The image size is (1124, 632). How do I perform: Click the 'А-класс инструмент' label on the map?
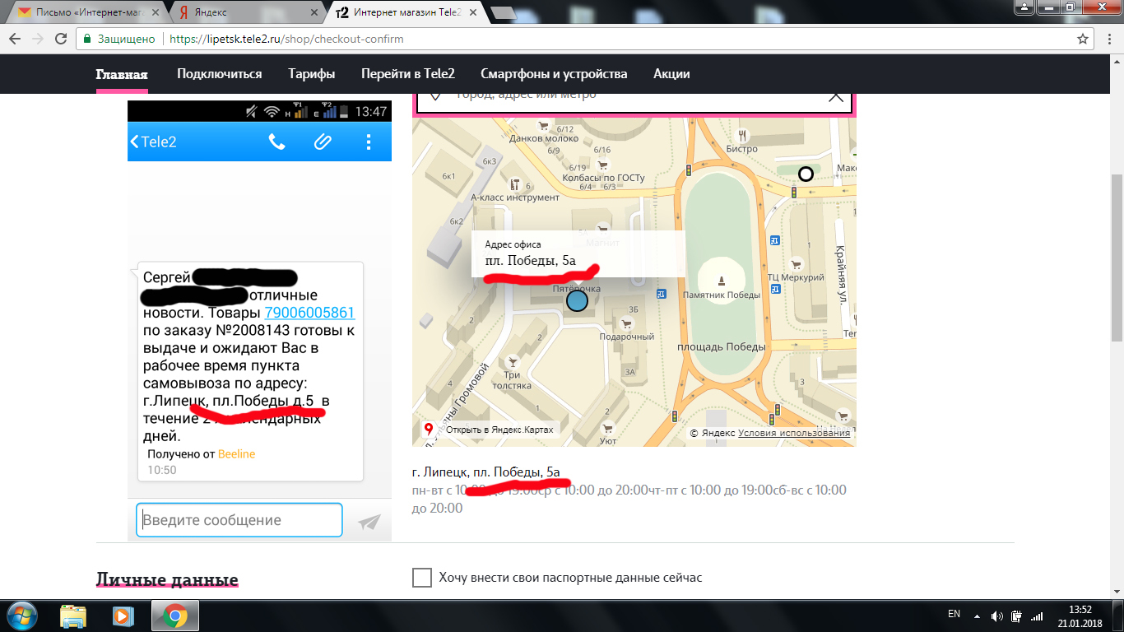515,197
